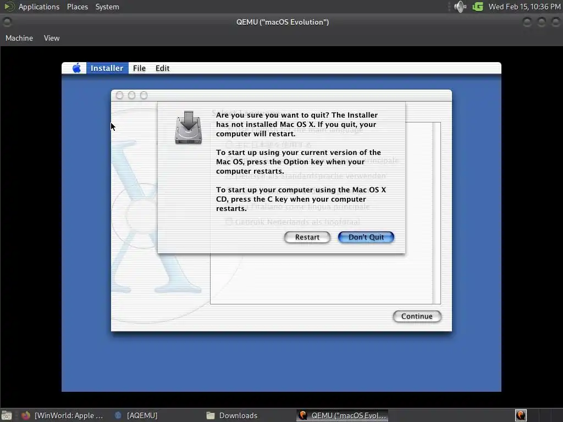Open the Installer menu
This screenshot has height=422, width=563.
click(x=107, y=68)
